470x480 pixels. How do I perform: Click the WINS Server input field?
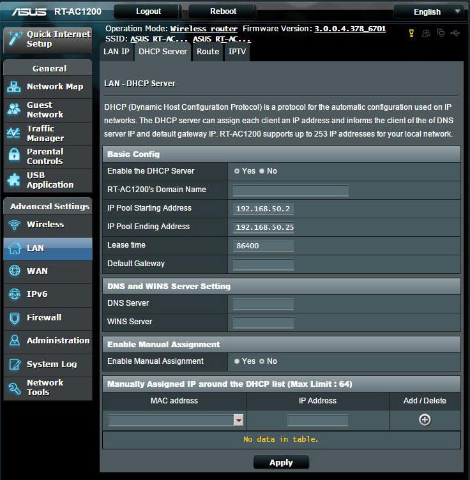pos(263,322)
